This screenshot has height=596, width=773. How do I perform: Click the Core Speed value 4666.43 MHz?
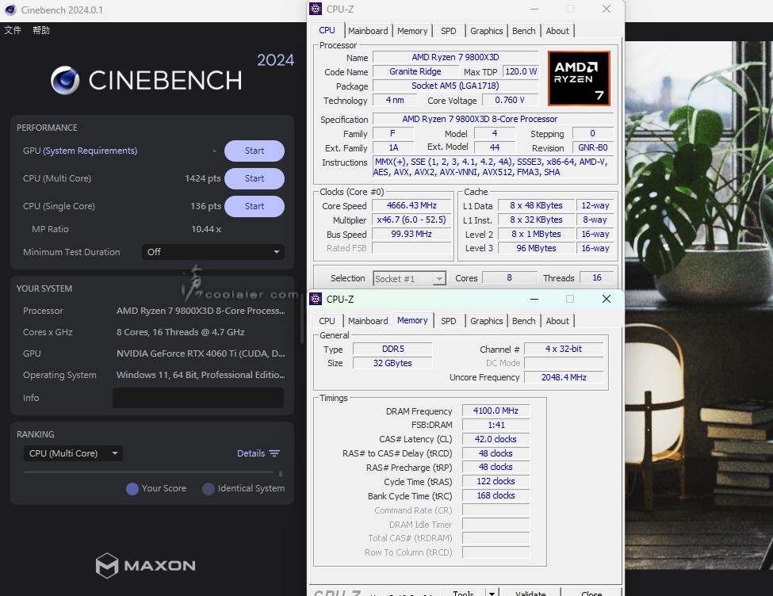411,205
